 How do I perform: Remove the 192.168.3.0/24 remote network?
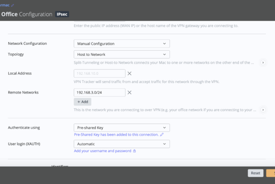[130, 93]
